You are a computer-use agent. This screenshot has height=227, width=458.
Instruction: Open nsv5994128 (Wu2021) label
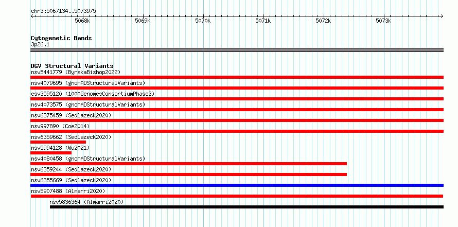pos(60,148)
